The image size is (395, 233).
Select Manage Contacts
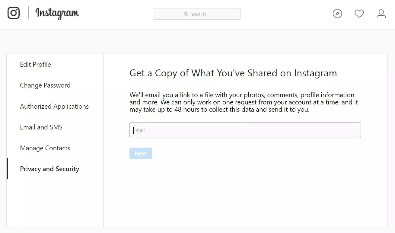click(45, 148)
